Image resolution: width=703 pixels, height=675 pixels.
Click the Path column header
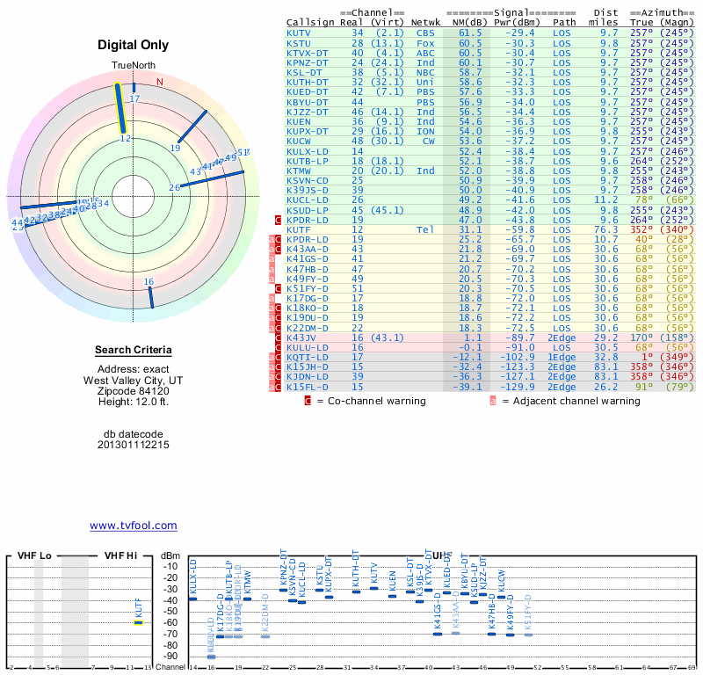(564, 23)
